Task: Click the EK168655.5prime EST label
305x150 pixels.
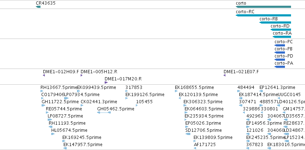Action: pos(194,87)
